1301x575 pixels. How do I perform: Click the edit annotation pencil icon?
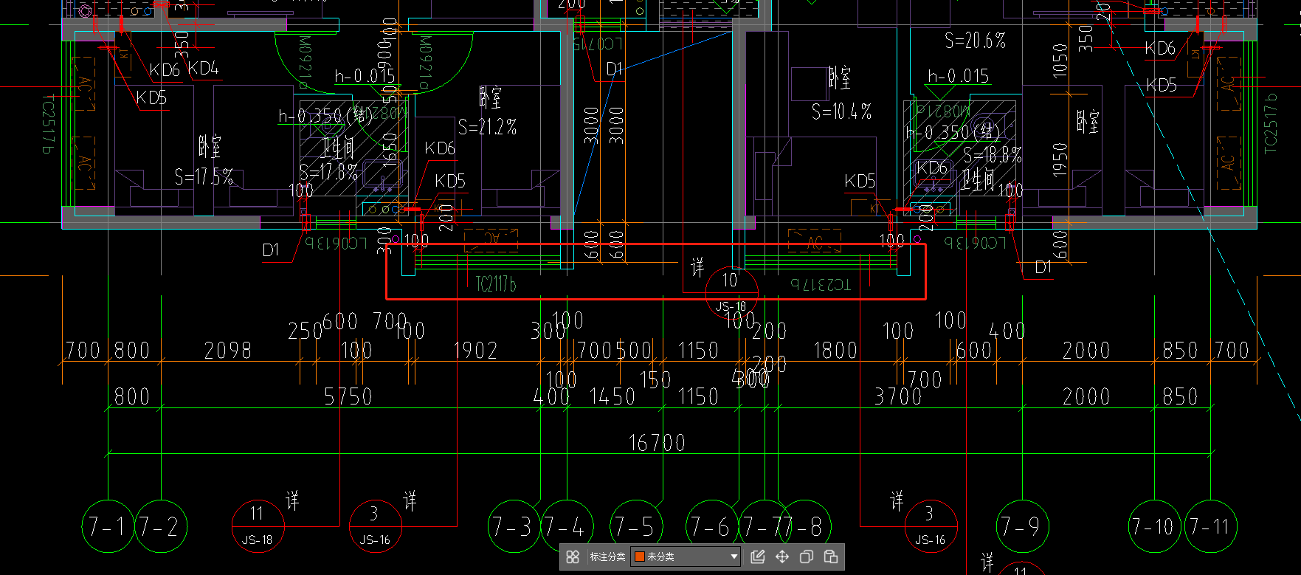[758, 557]
